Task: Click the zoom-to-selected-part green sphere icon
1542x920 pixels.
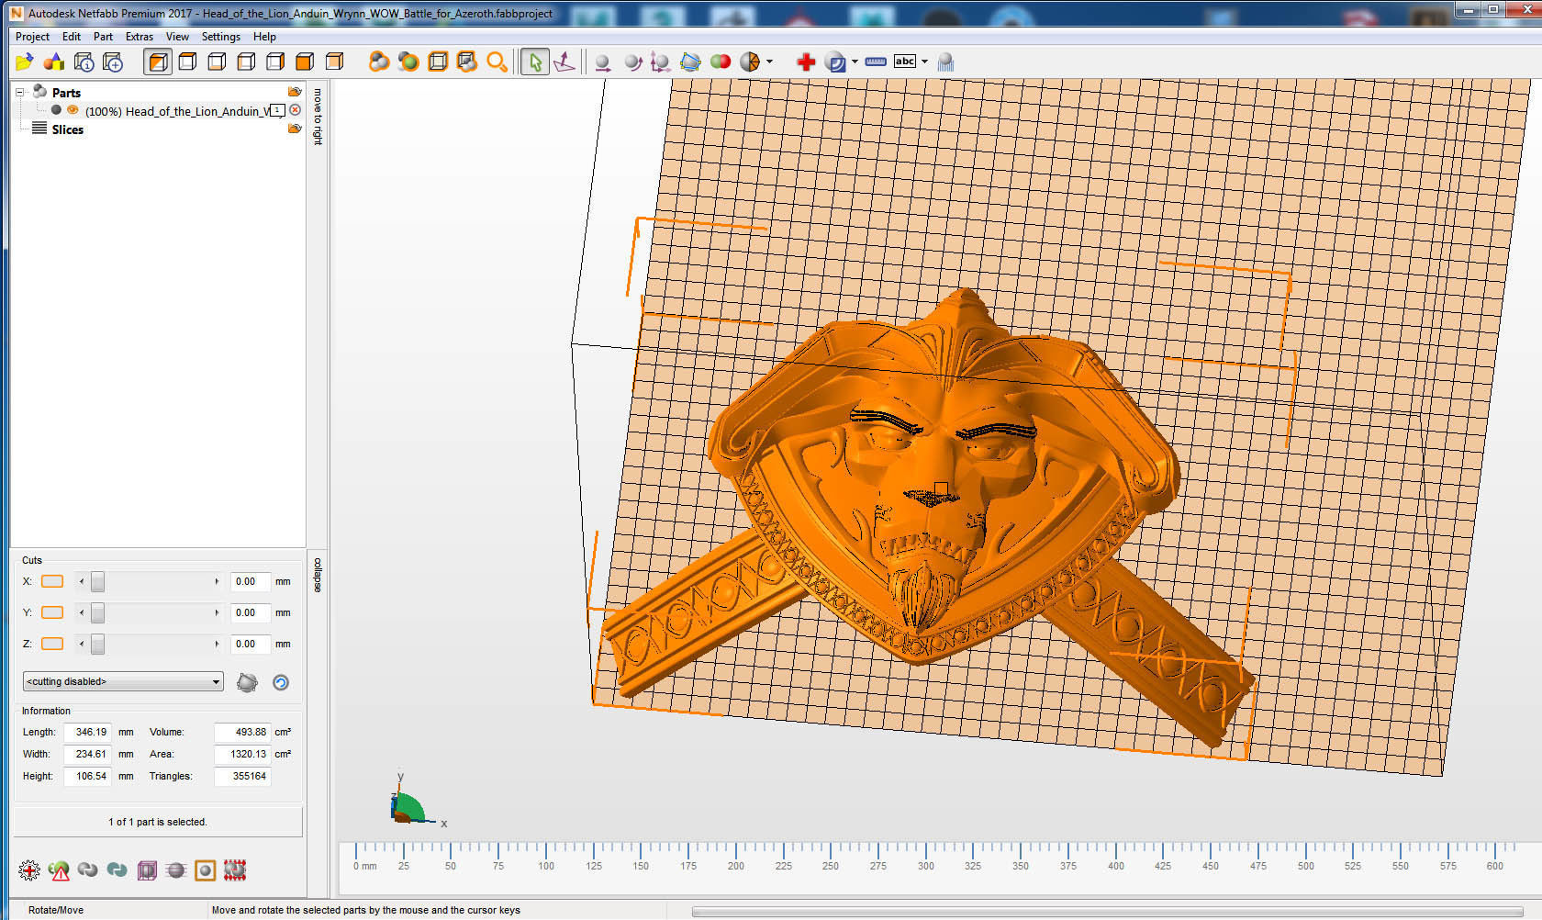Action: [408, 62]
